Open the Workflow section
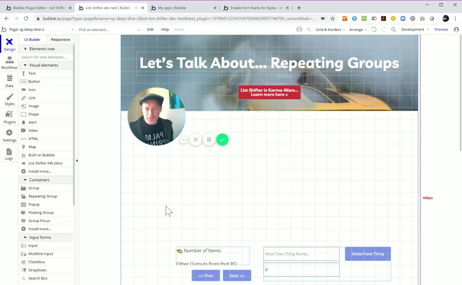 coord(10,63)
